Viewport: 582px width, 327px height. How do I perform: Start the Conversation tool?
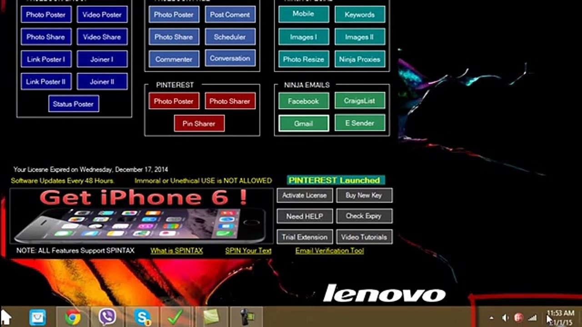pyautogui.click(x=230, y=58)
